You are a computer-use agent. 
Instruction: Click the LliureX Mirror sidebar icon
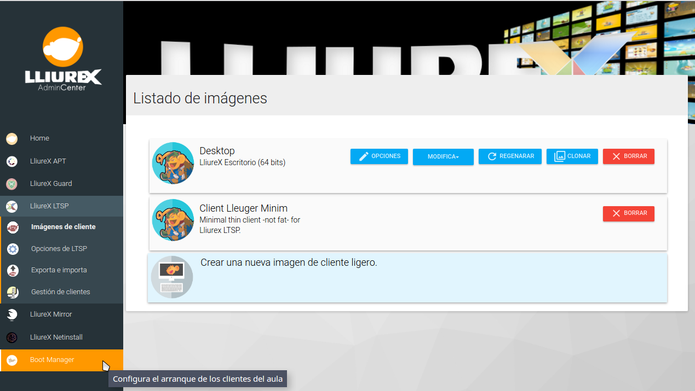[12, 314]
